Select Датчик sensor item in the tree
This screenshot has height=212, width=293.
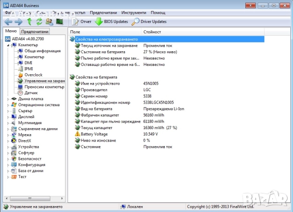coord(31,92)
